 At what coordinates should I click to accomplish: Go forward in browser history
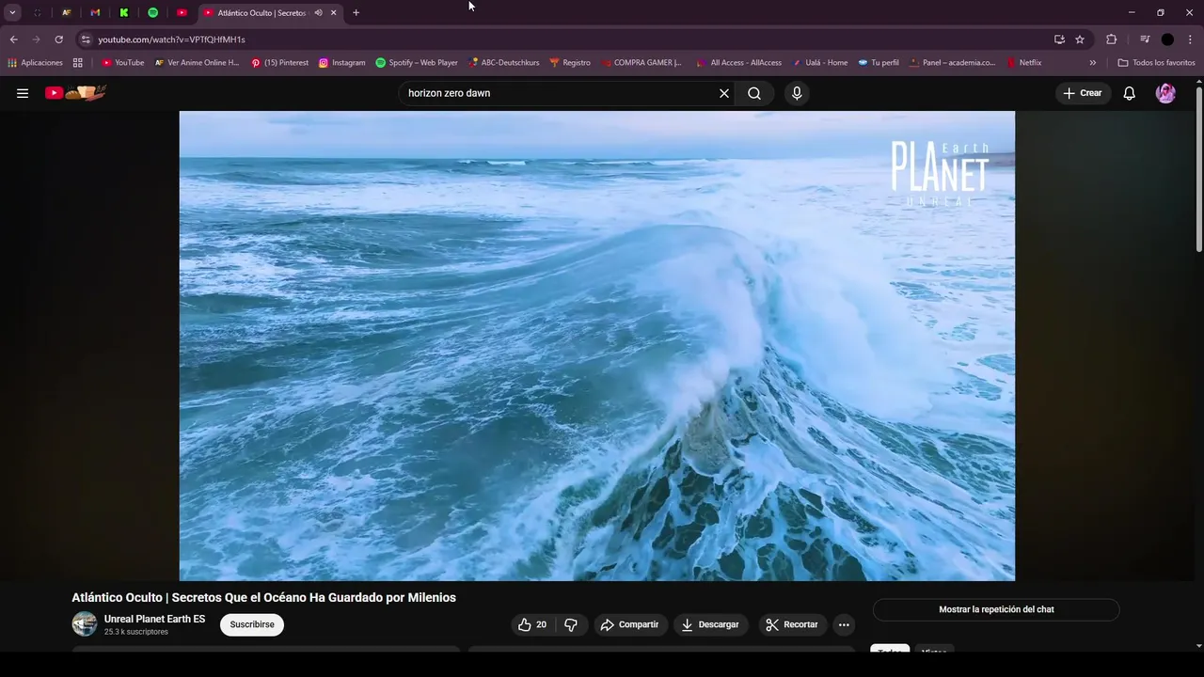(36, 39)
